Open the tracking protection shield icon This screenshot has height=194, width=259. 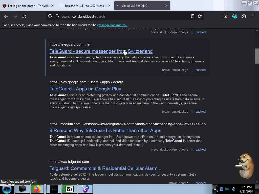[x=50, y=16]
